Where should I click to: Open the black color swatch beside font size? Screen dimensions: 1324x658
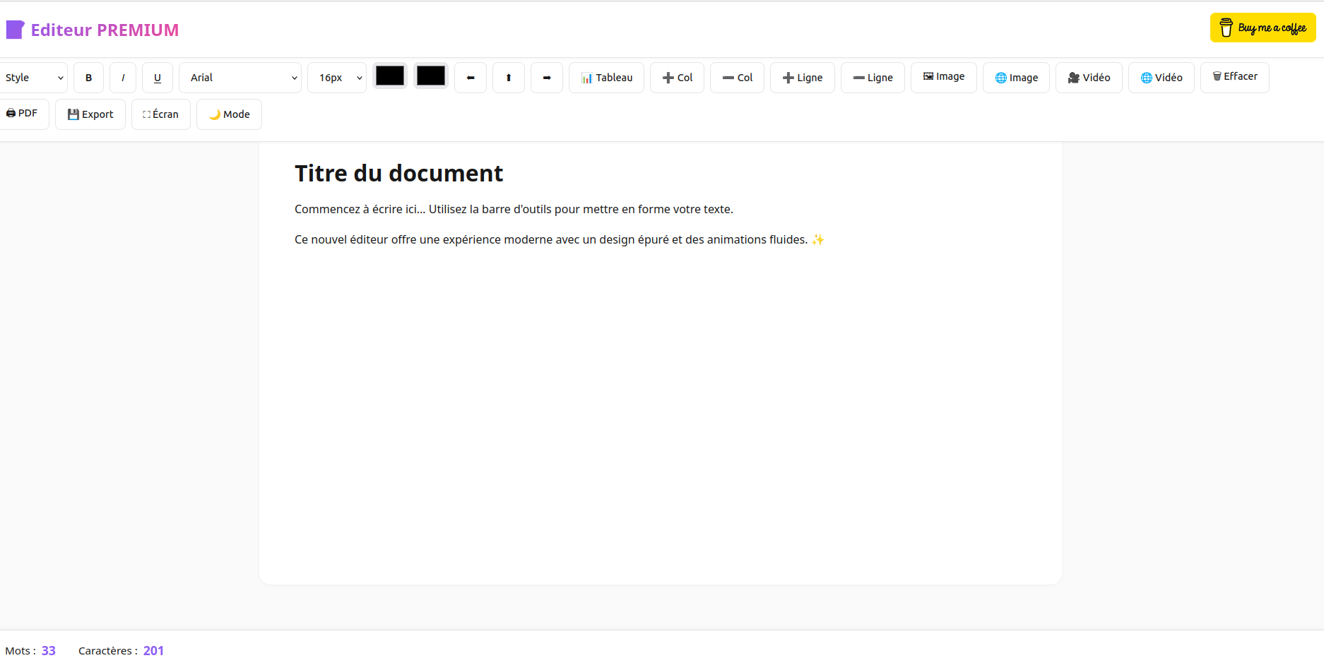pyautogui.click(x=390, y=76)
